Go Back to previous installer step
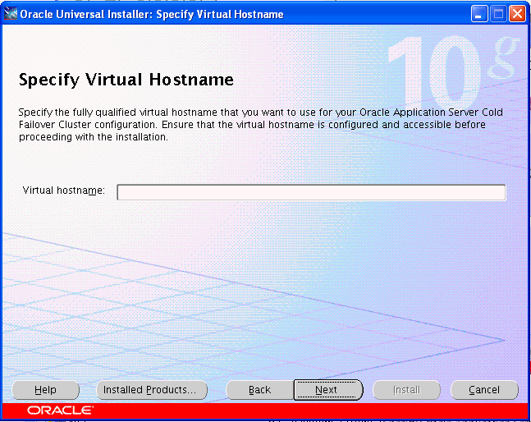This screenshot has width=531, height=422. click(259, 390)
